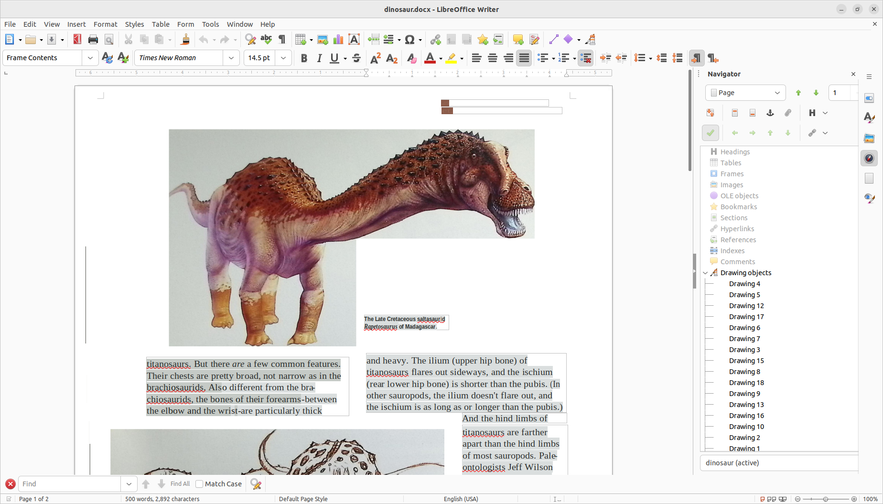
Task: Export directly as PDF
Action: pos(77,40)
